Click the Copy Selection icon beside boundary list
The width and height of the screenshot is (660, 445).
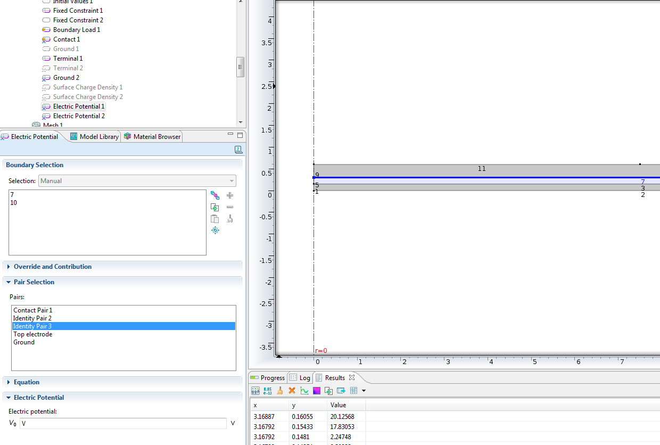(215, 219)
